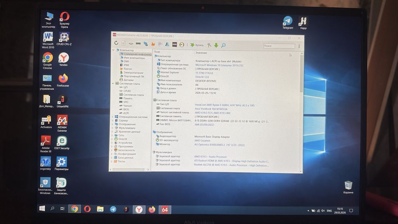Click the Купить button in toolbar

pos(197,45)
